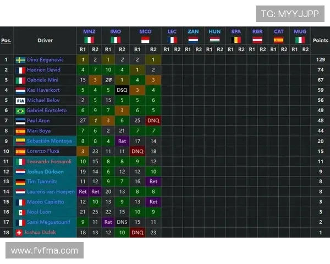
Task: Click the Mexican flag beside Noel León
Action: coord(20,212)
